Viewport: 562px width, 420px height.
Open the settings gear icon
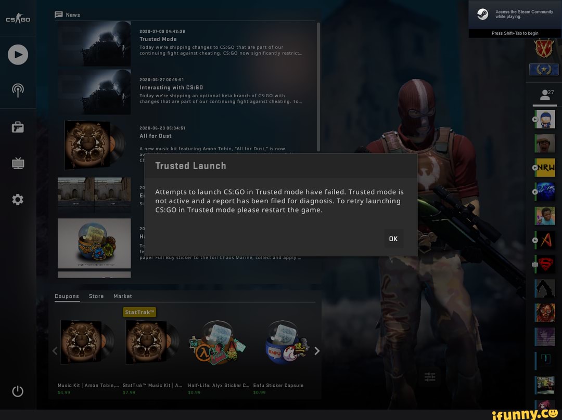[x=18, y=200]
